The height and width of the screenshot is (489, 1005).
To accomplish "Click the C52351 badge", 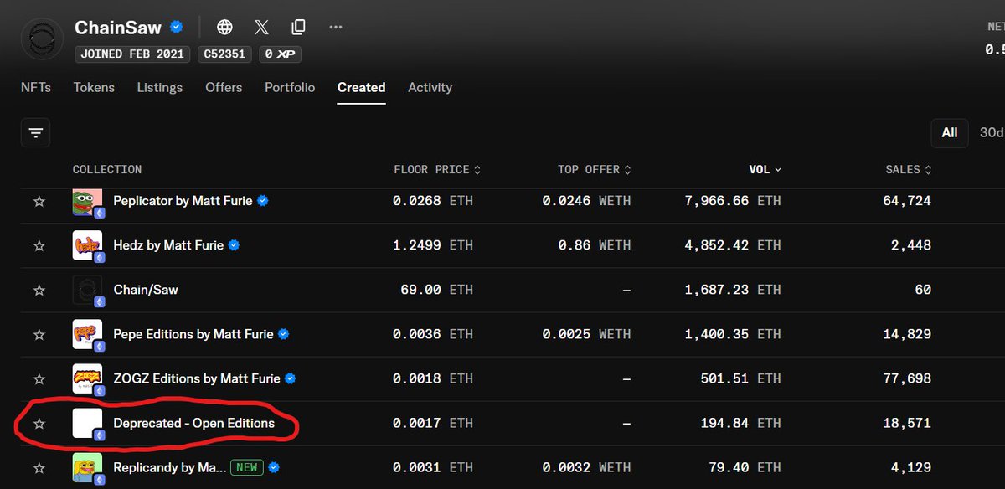I will 225,54.
